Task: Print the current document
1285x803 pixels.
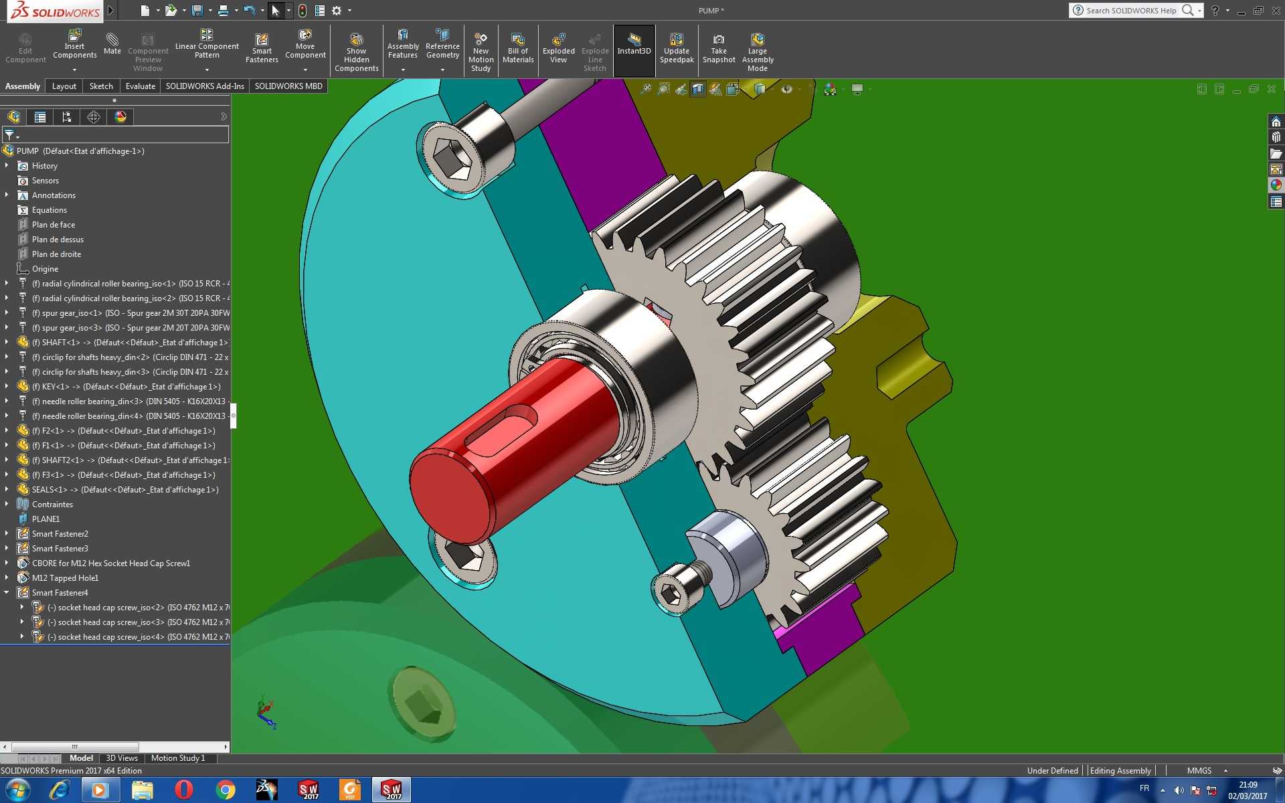Action: (223, 11)
